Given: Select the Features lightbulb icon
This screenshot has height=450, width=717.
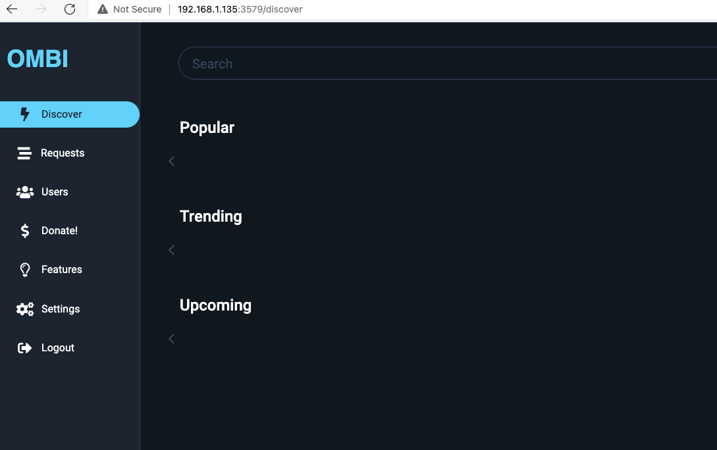Looking at the screenshot, I should 24,269.
